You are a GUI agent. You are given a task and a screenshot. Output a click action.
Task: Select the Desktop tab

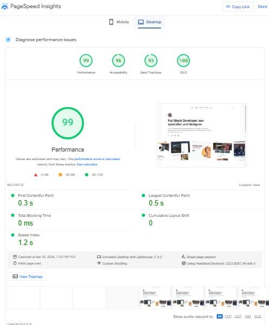149,22
